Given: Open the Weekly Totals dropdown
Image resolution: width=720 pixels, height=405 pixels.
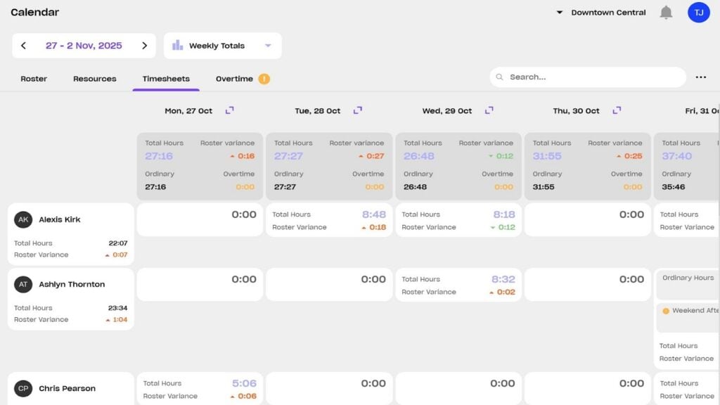Looking at the screenshot, I should (x=267, y=46).
